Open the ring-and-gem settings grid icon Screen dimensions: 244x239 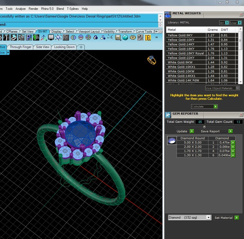point(21,37)
